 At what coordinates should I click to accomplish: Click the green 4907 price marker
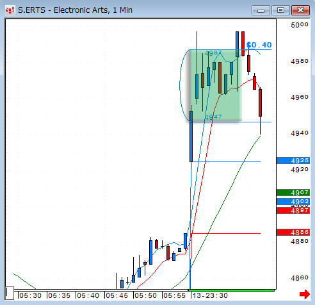293,193
